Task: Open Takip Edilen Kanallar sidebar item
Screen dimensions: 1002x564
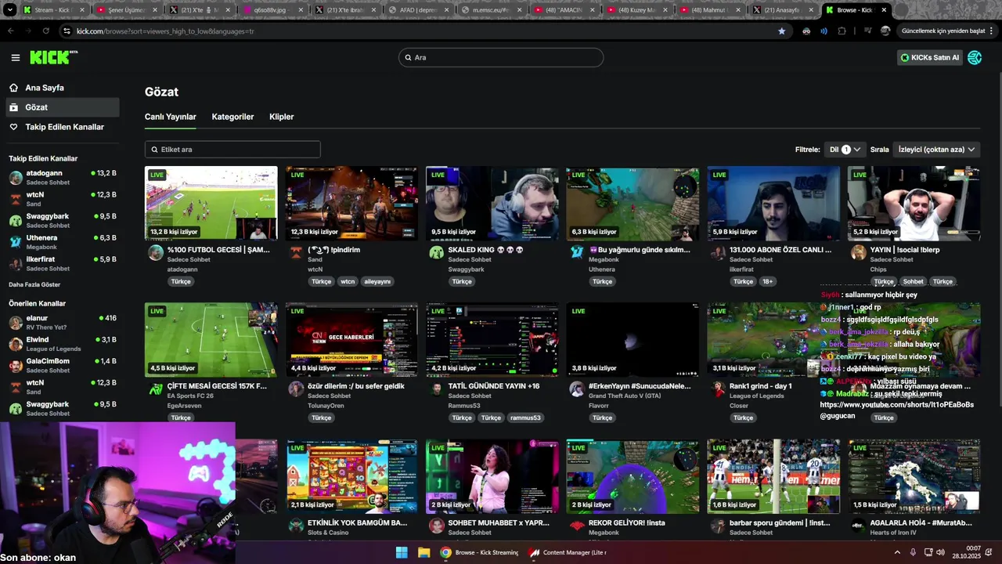Action: [x=63, y=127]
